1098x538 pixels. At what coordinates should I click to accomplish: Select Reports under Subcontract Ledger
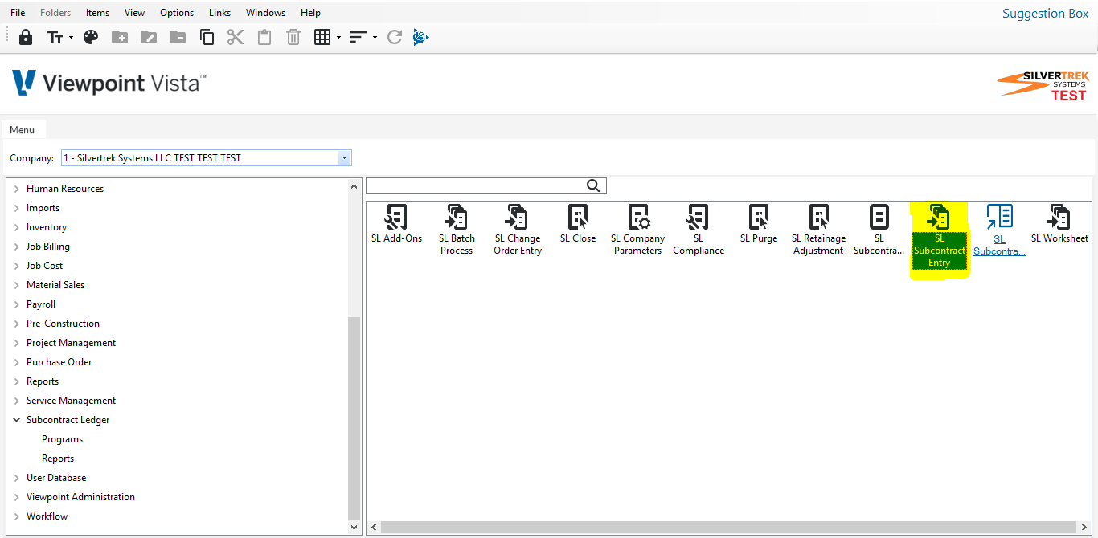point(58,459)
